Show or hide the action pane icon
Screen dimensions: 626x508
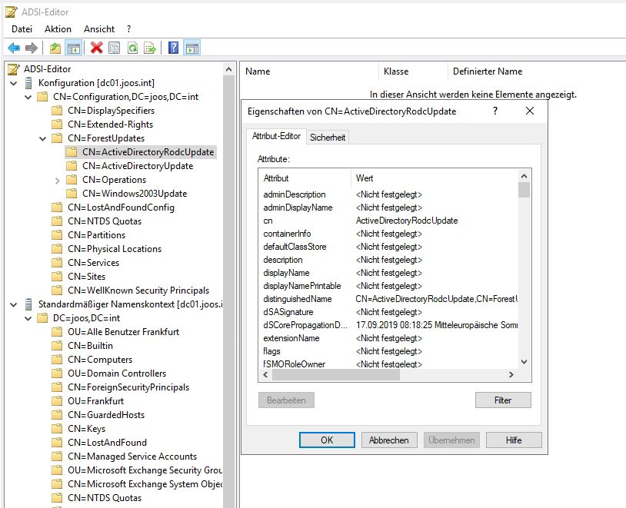[x=192, y=48]
